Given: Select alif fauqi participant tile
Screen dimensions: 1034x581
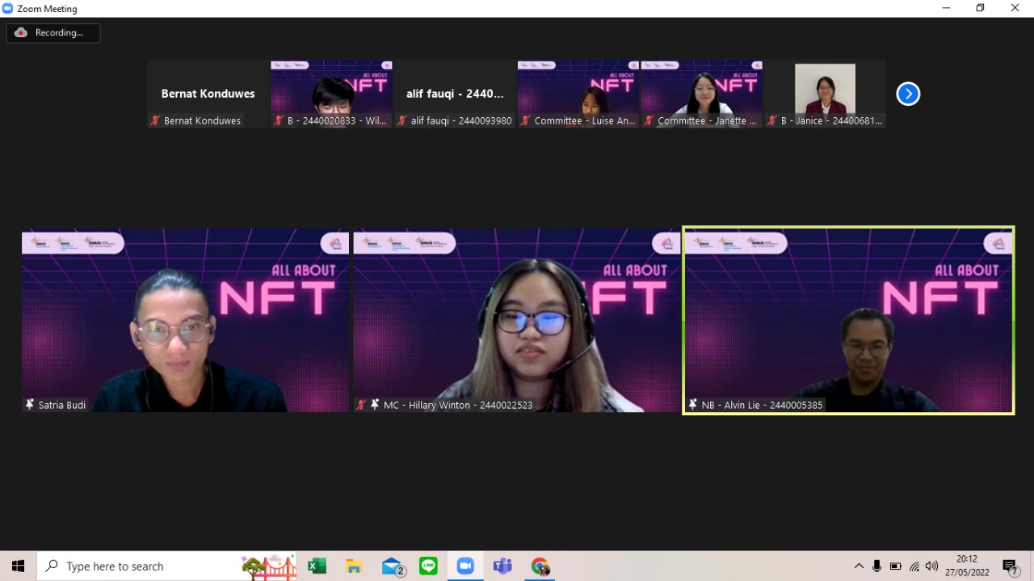Looking at the screenshot, I should 455,94.
